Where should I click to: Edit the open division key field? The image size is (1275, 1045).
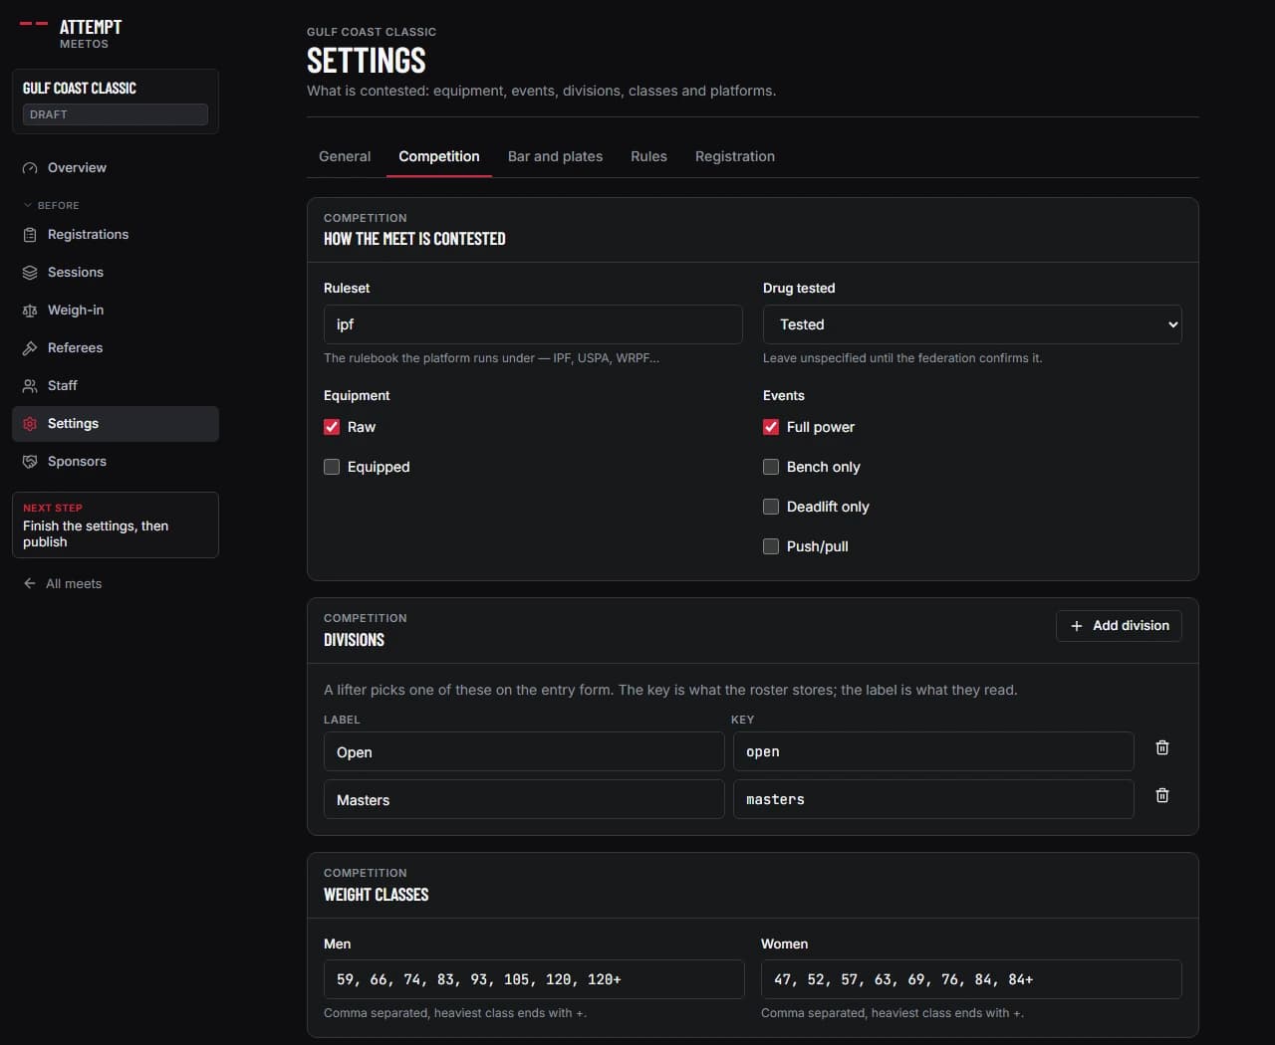933,751
